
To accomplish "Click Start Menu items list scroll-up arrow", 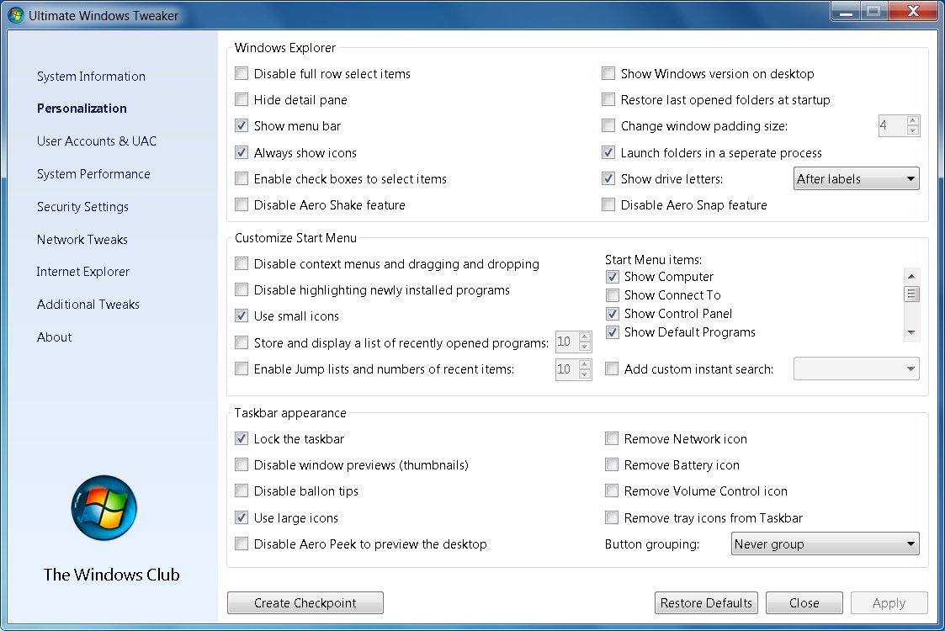I will pyautogui.click(x=911, y=276).
